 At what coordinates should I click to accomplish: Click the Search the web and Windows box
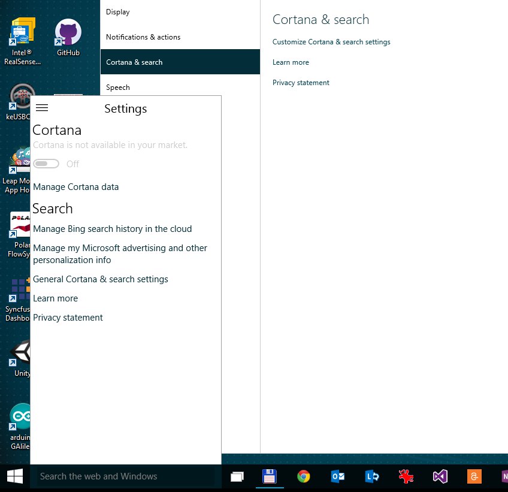(123, 476)
